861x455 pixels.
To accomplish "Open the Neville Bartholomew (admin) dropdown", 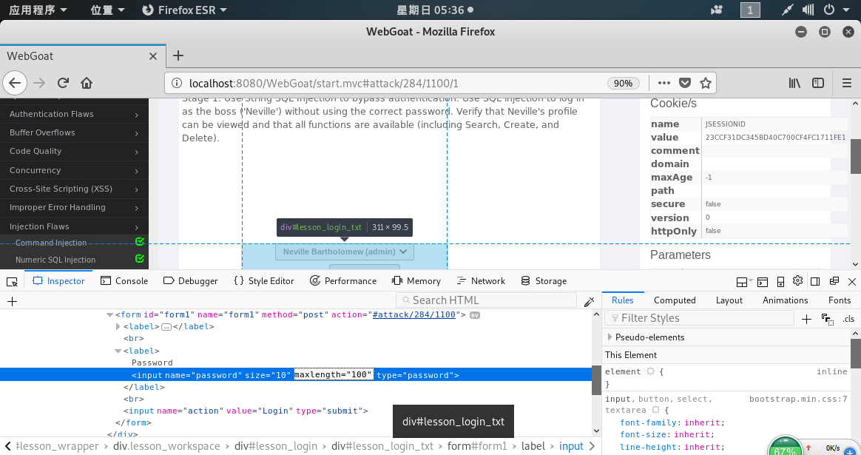I will tap(345, 252).
